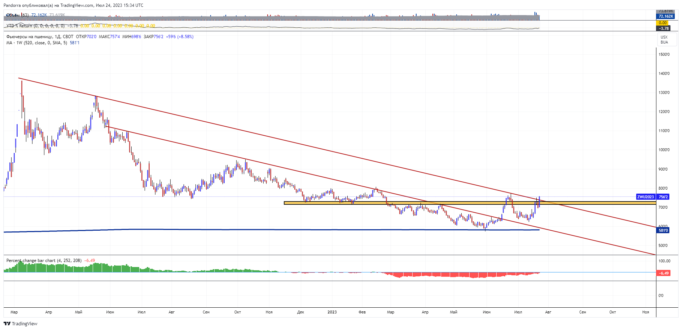Image resolution: width=682 pixels, height=330 pixels.
Task: Click the МАКС757'4 high value
Action: [109, 37]
